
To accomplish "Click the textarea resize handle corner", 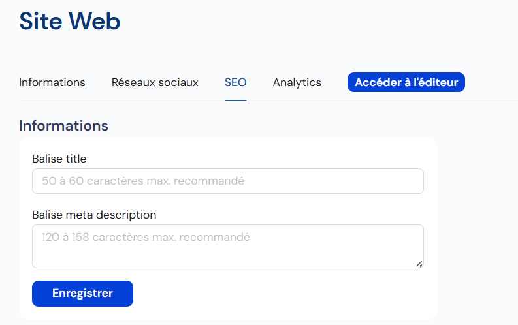I will coord(419,264).
